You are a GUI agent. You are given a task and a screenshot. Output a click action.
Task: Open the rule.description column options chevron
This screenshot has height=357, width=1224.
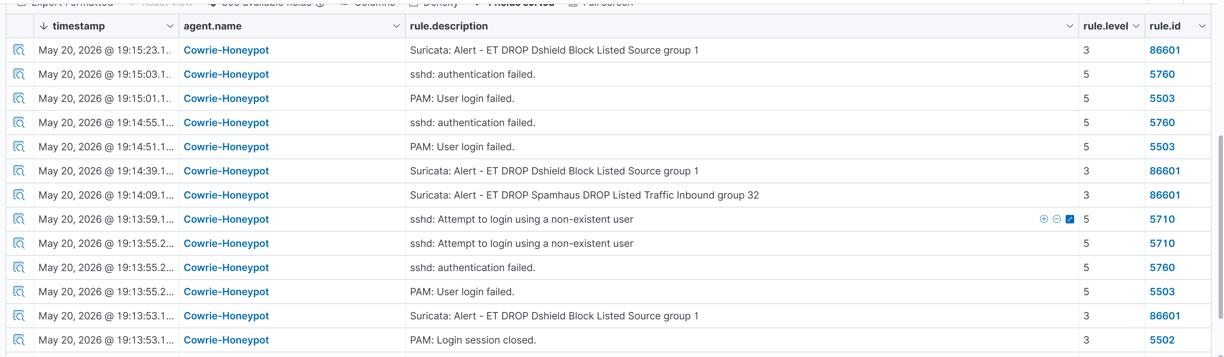pos(1070,26)
